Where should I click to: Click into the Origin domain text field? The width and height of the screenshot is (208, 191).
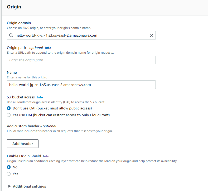(79, 35)
